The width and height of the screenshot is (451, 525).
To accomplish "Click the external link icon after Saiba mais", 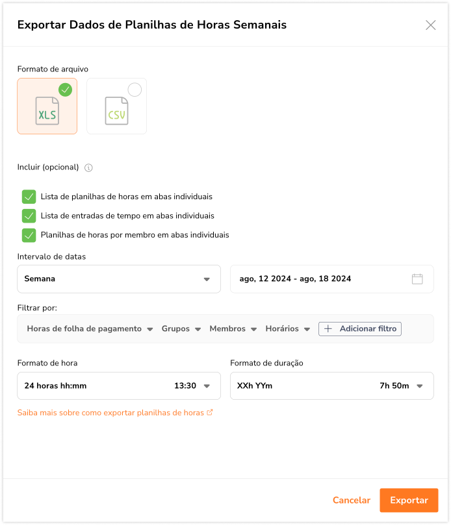I will (209, 412).
